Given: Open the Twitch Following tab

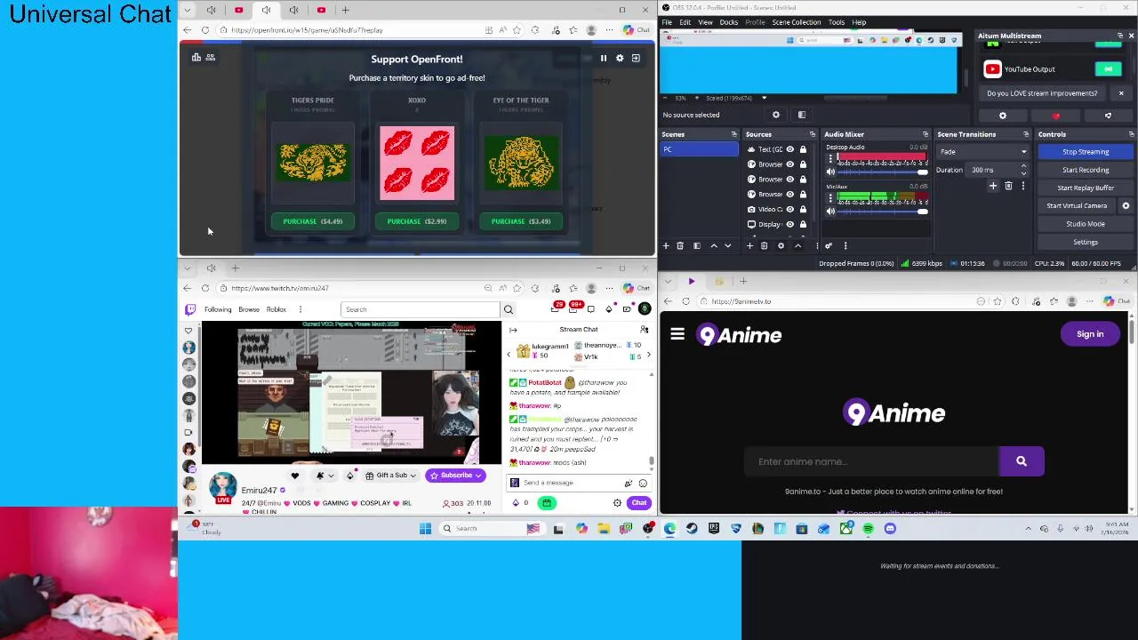Looking at the screenshot, I should tap(218, 310).
